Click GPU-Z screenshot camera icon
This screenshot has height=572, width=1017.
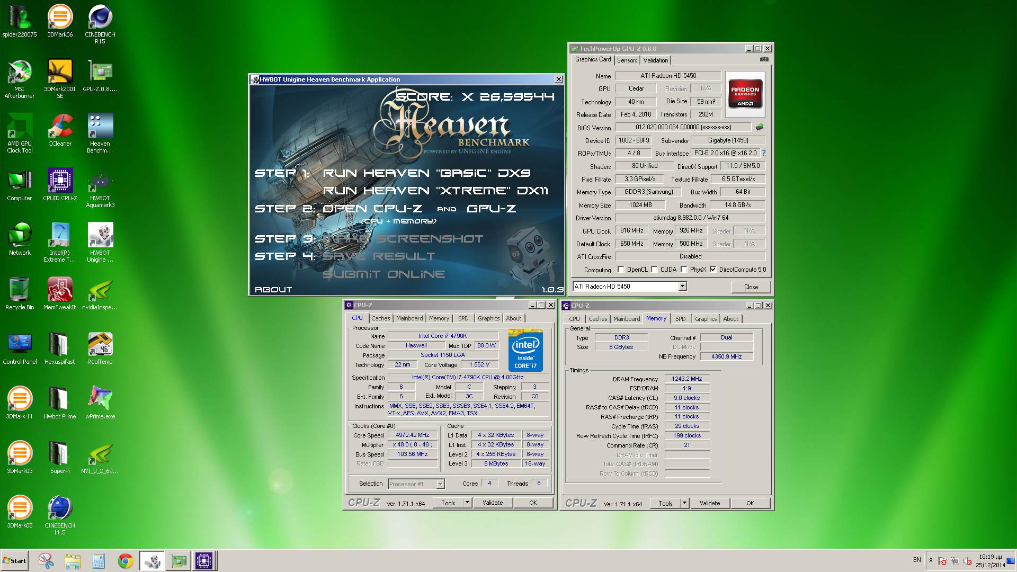click(764, 59)
